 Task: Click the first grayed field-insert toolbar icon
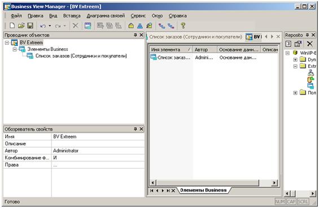point(100,25)
